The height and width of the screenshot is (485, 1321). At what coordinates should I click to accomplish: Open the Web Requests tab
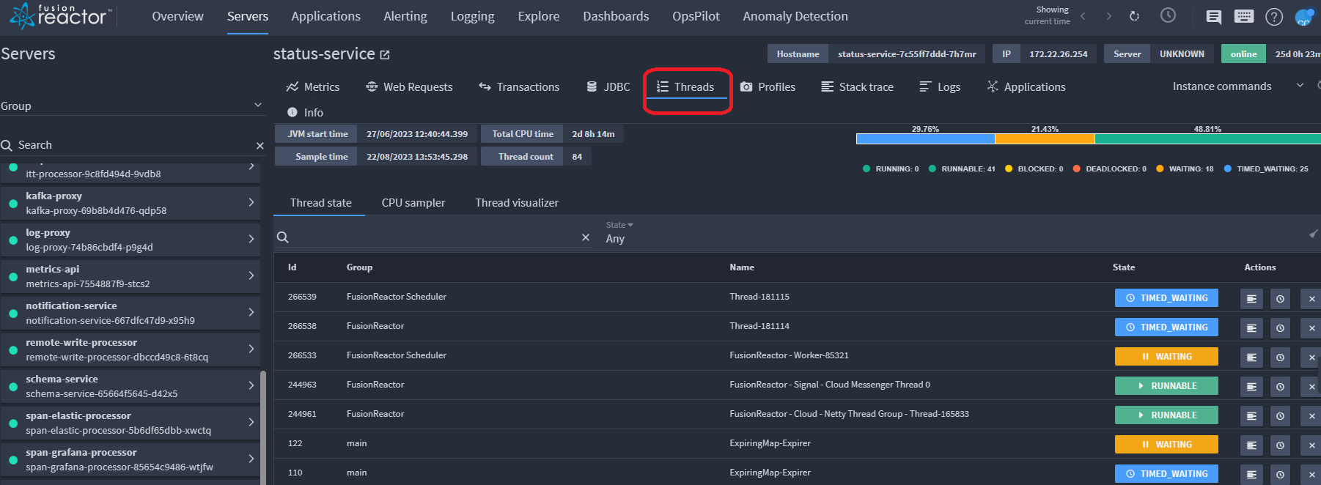[x=409, y=86]
